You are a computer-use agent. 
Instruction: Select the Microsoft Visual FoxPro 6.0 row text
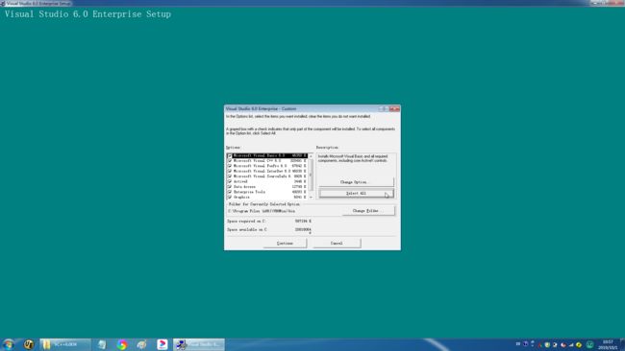[x=260, y=166]
